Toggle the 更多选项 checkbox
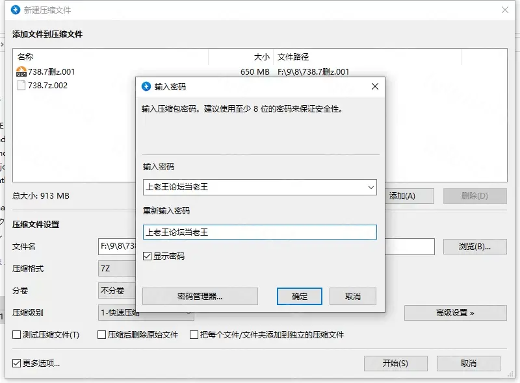The height and width of the screenshot is (383, 520). pos(17,364)
